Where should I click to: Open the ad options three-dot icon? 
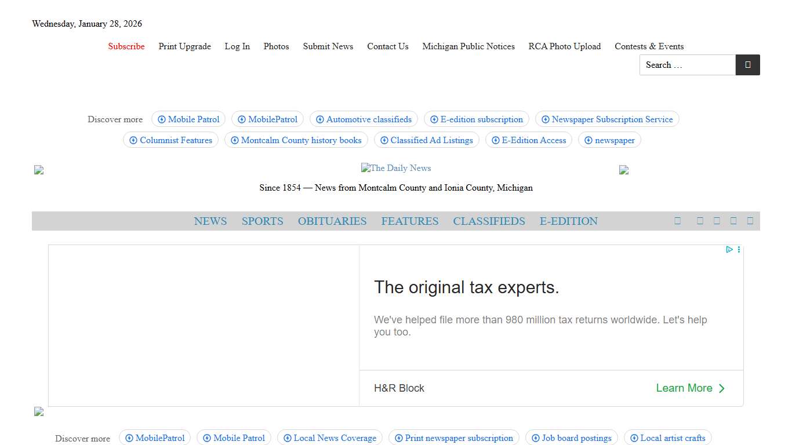pyautogui.click(x=739, y=250)
